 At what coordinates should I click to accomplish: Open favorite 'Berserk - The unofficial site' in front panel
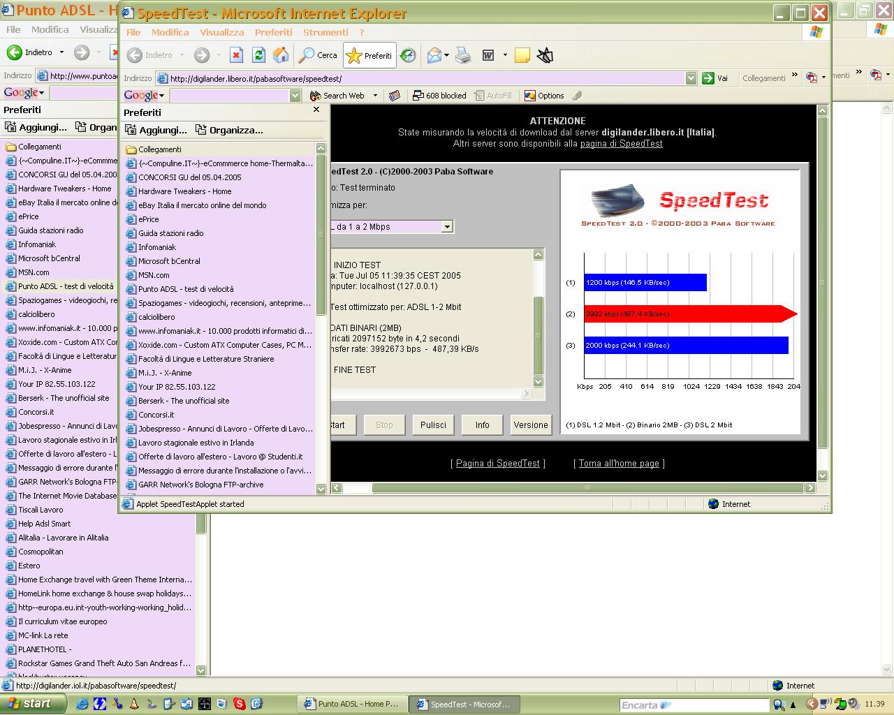[x=177, y=401]
